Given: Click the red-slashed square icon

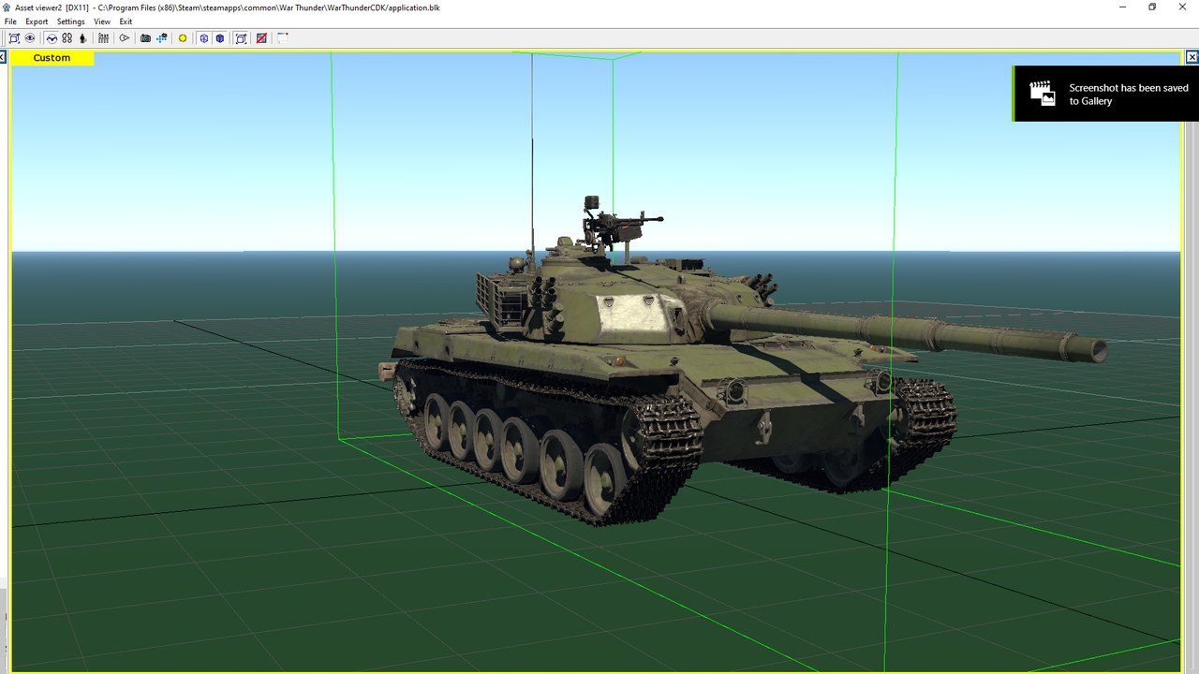Looking at the screenshot, I should pos(261,38).
